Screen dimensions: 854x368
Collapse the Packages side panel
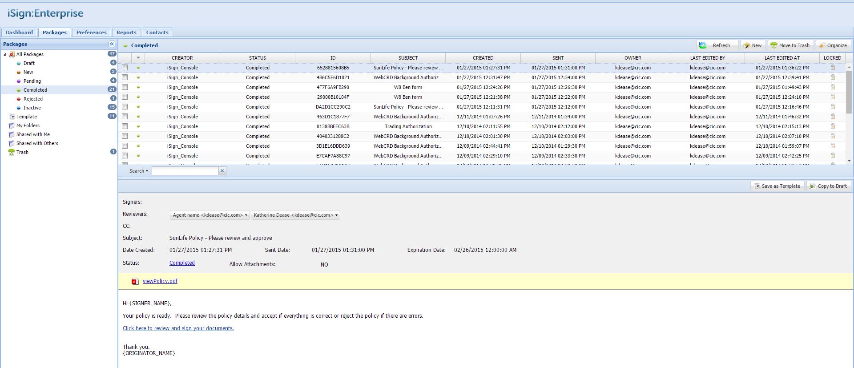pos(112,44)
